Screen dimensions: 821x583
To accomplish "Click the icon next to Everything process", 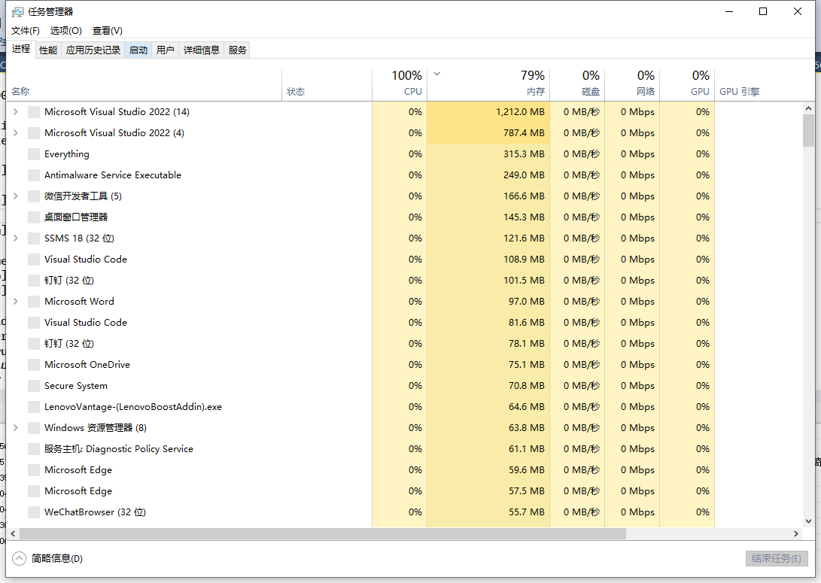I will click(34, 154).
